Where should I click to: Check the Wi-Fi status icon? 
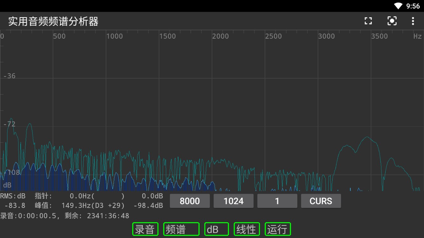398,6
